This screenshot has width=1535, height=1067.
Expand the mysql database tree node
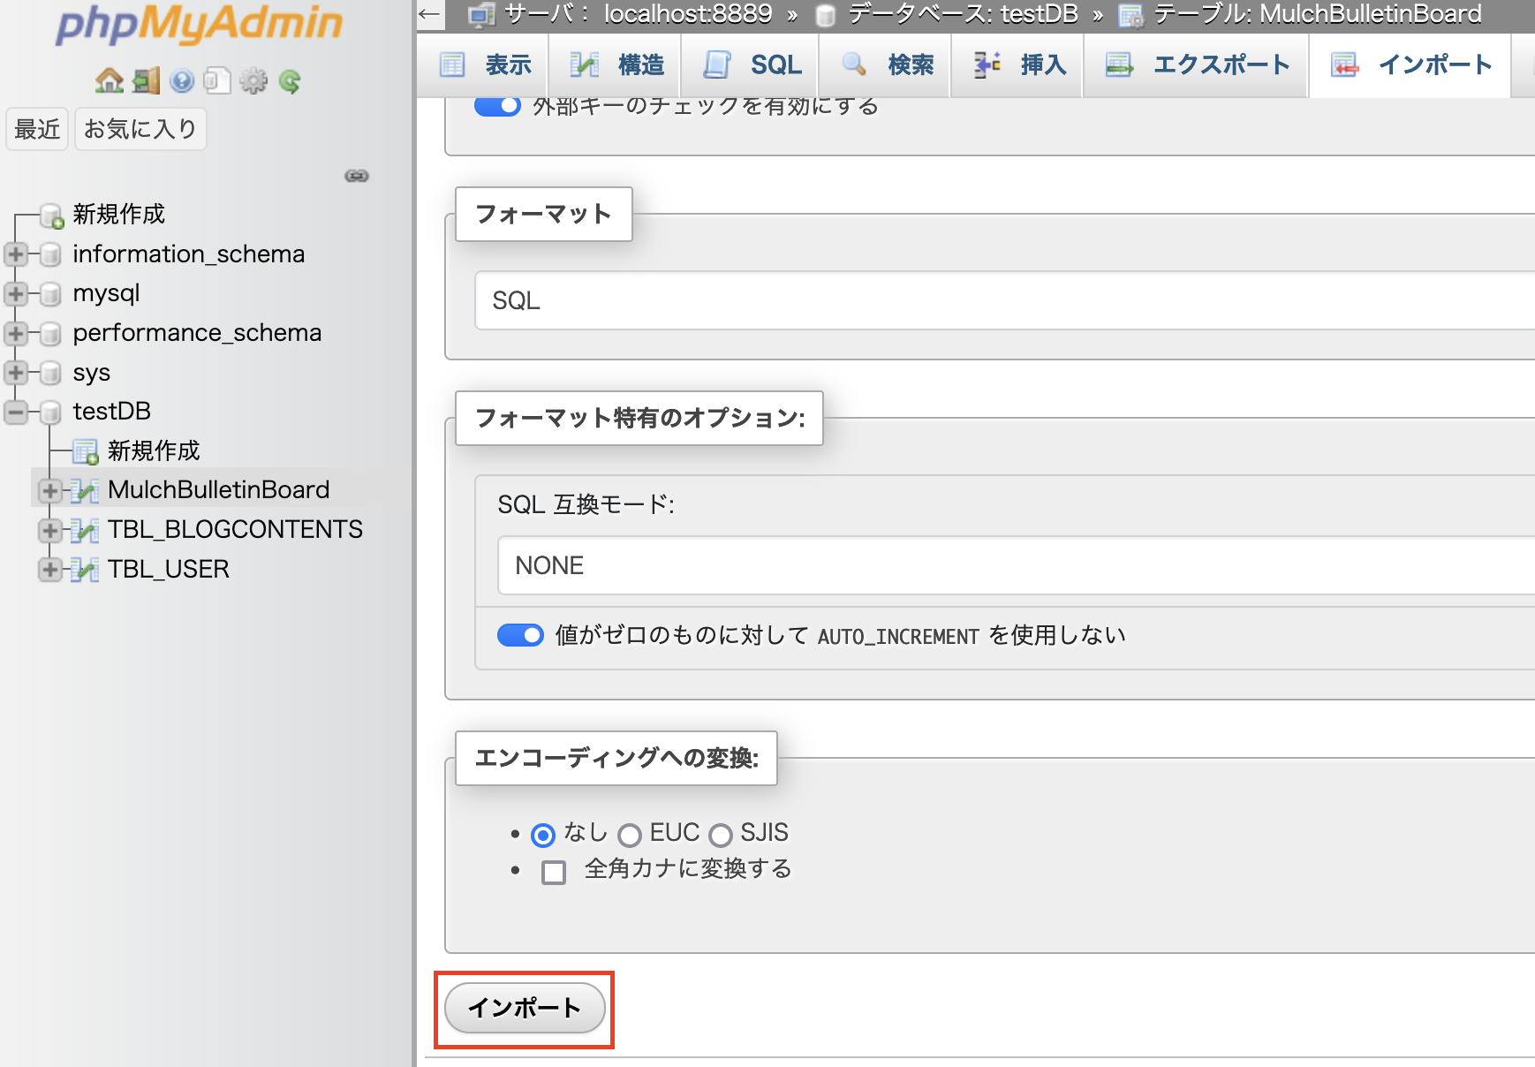(x=15, y=293)
